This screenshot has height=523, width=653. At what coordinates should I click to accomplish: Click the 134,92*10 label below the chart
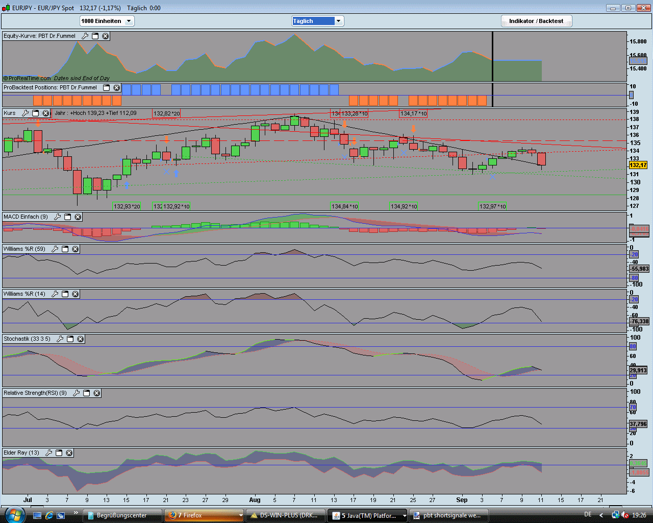click(404, 206)
